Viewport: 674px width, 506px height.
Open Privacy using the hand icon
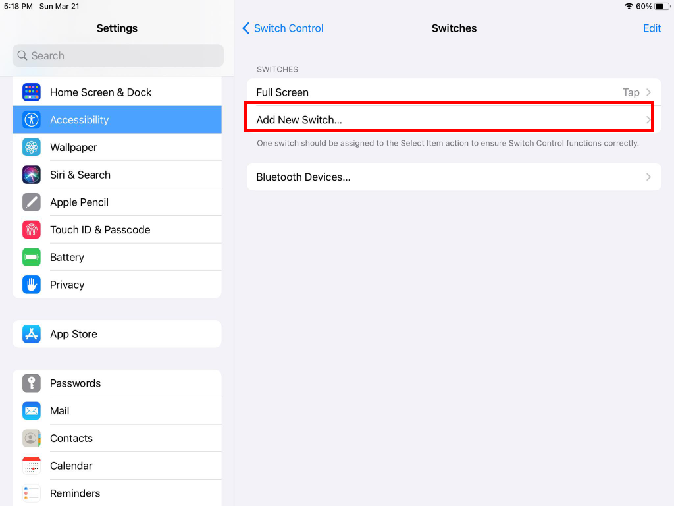tap(31, 284)
